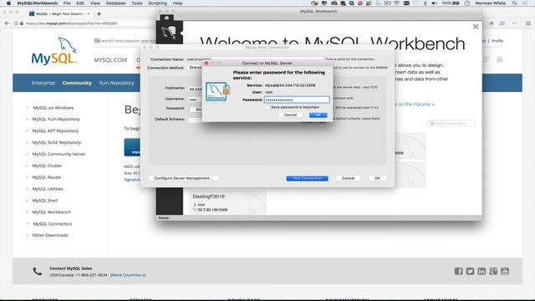
Task: Click the Connection Name field
Action: [x=255, y=59]
